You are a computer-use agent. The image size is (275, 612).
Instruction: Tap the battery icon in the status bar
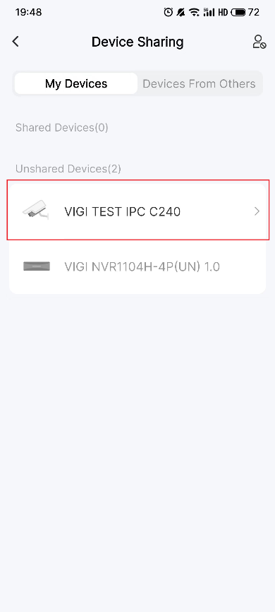pos(238,13)
